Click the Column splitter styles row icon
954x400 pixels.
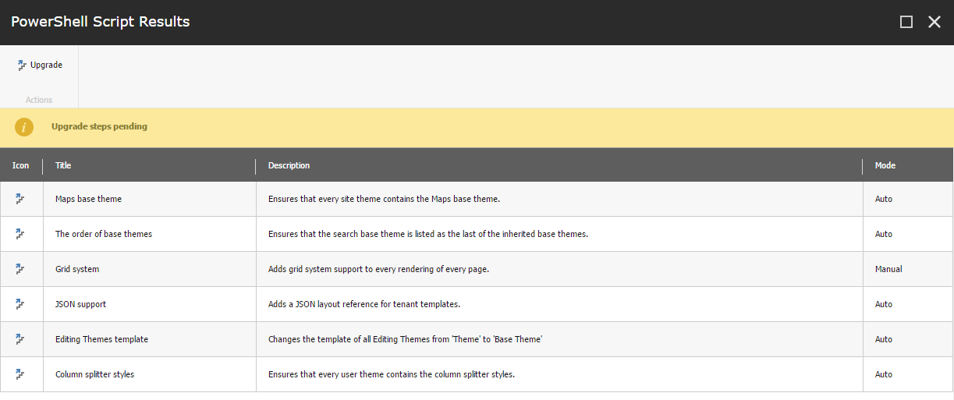point(20,374)
